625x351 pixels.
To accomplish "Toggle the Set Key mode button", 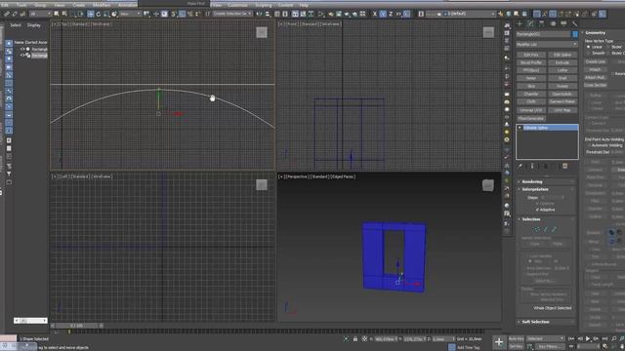I will click(x=516, y=346).
